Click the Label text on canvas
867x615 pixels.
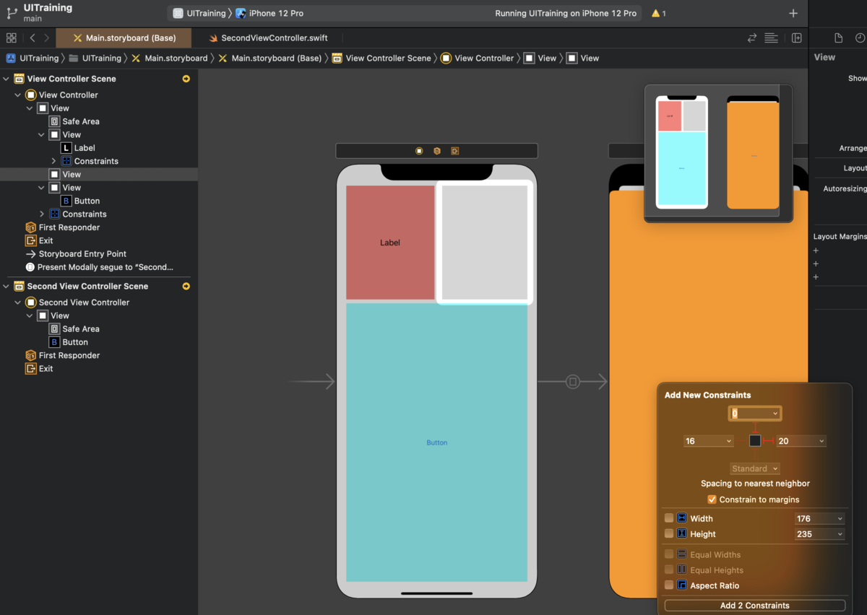coord(390,243)
